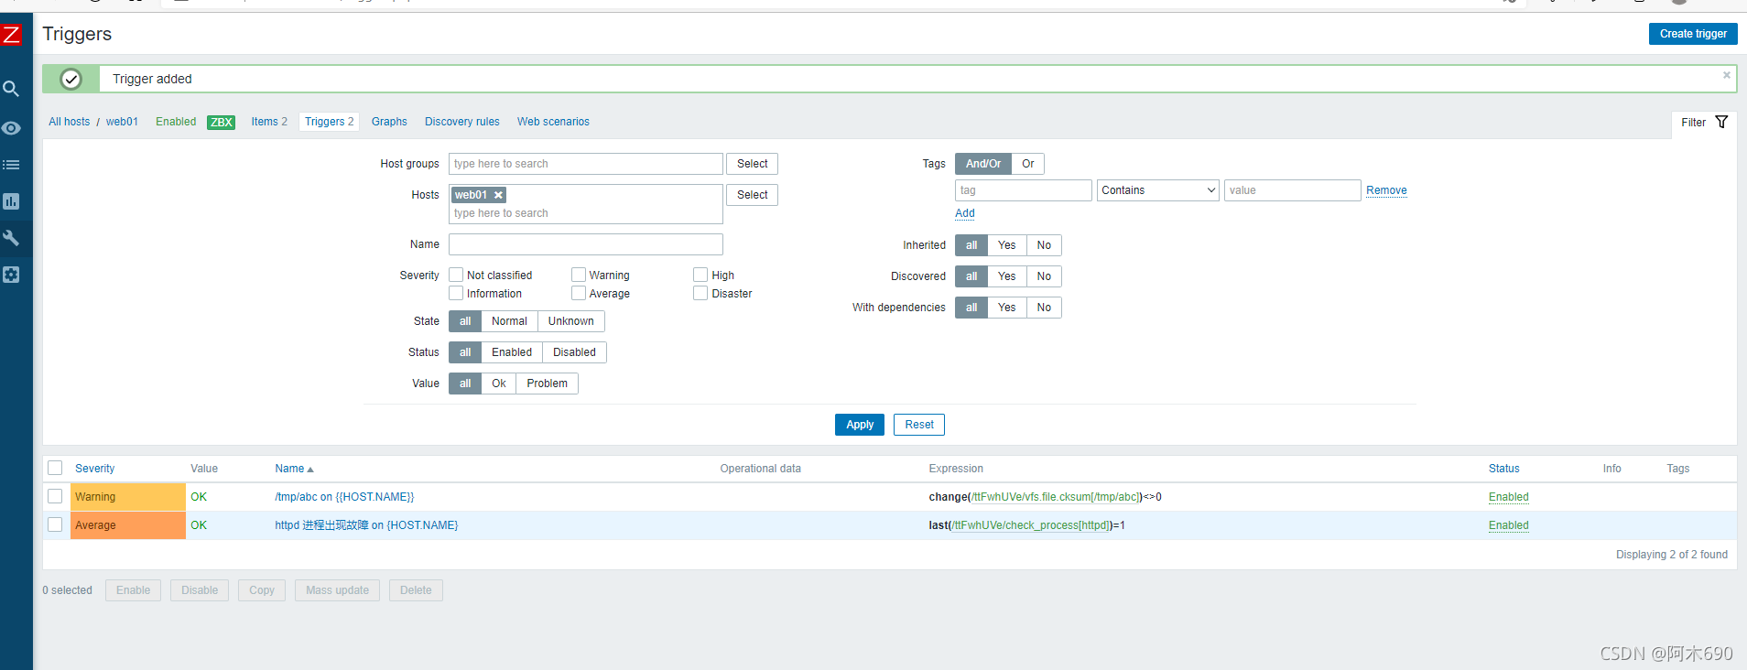Open the Triggers 2 tab
Viewport: 1747px width, 670px height.
(x=330, y=122)
